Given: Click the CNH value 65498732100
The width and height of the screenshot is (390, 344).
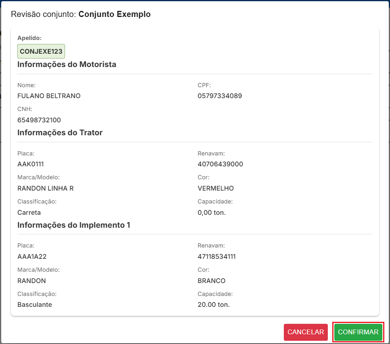Looking at the screenshot, I should [39, 120].
